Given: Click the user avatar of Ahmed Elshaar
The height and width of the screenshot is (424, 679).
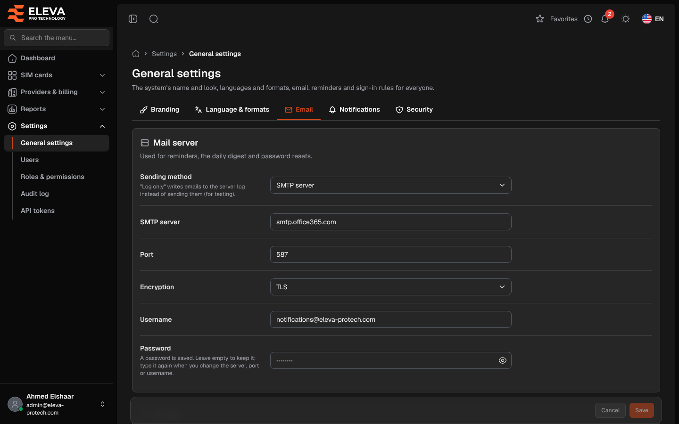Looking at the screenshot, I should [15, 404].
